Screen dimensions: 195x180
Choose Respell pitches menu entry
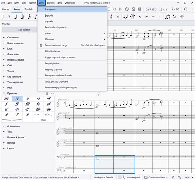coord(72,64)
